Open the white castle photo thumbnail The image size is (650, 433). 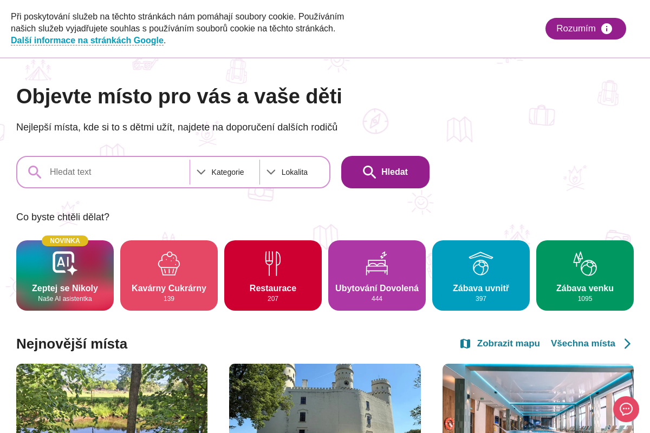325,398
